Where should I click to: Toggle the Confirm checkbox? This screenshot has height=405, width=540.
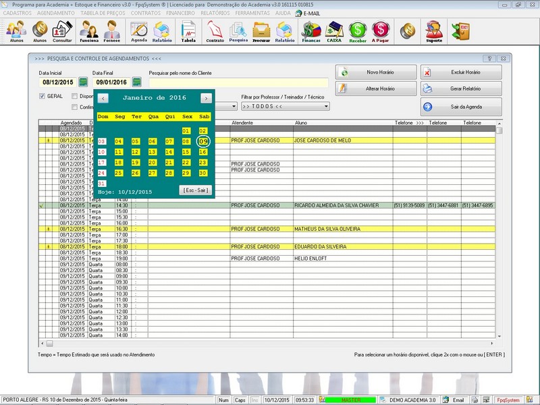click(x=74, y=107)
